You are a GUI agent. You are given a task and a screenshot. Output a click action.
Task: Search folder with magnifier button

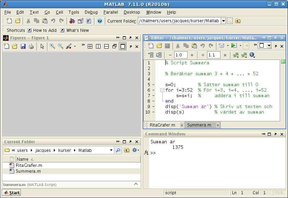click(118, 150)
